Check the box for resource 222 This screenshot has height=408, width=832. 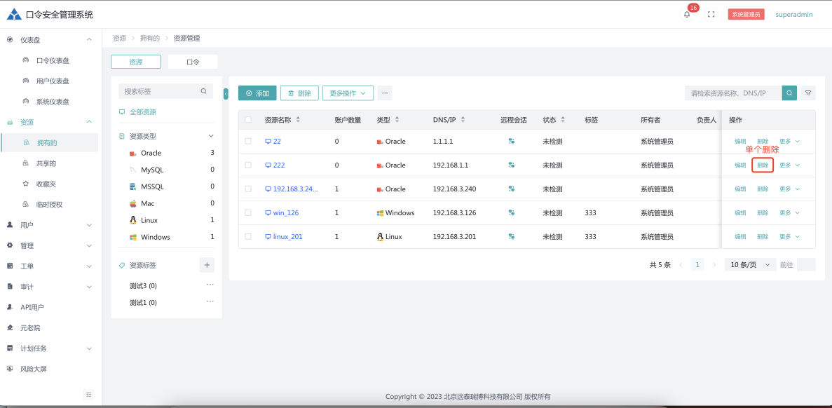(x=248, y=165)
